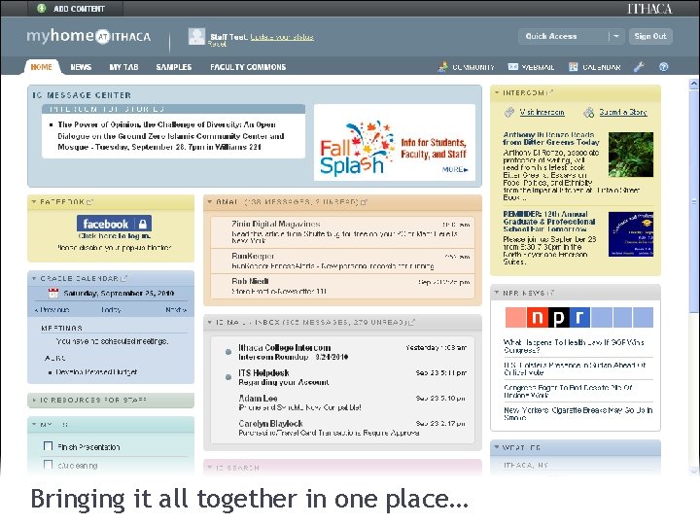Expand IC Resources for Staff portlet

pos(34,400)
